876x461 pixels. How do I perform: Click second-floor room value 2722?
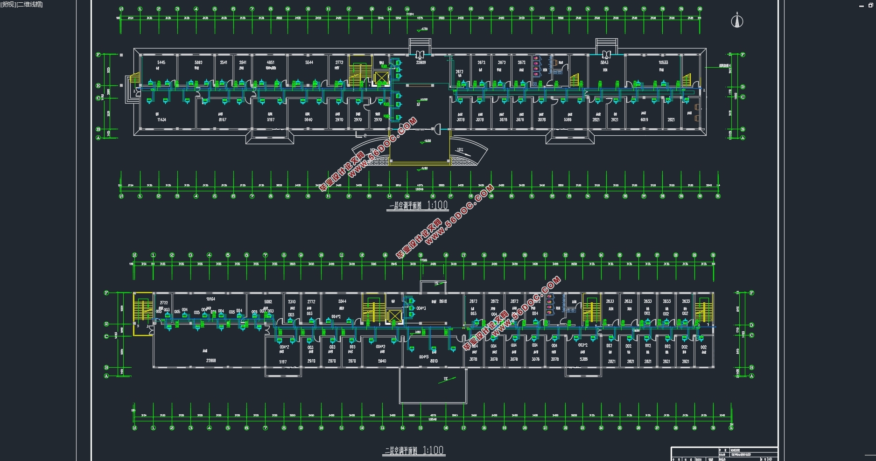(x=164, y=303)
